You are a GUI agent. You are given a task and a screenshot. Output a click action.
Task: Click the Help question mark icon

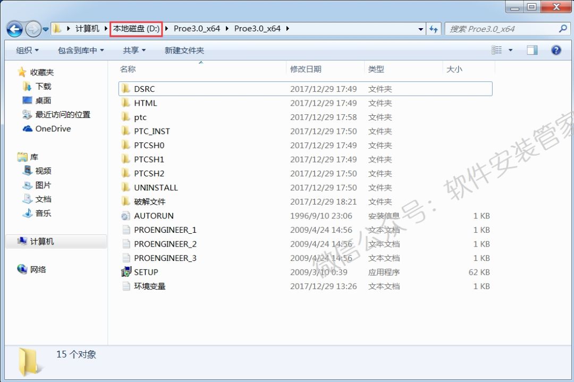pyautogui.click(x=556, y=50)
